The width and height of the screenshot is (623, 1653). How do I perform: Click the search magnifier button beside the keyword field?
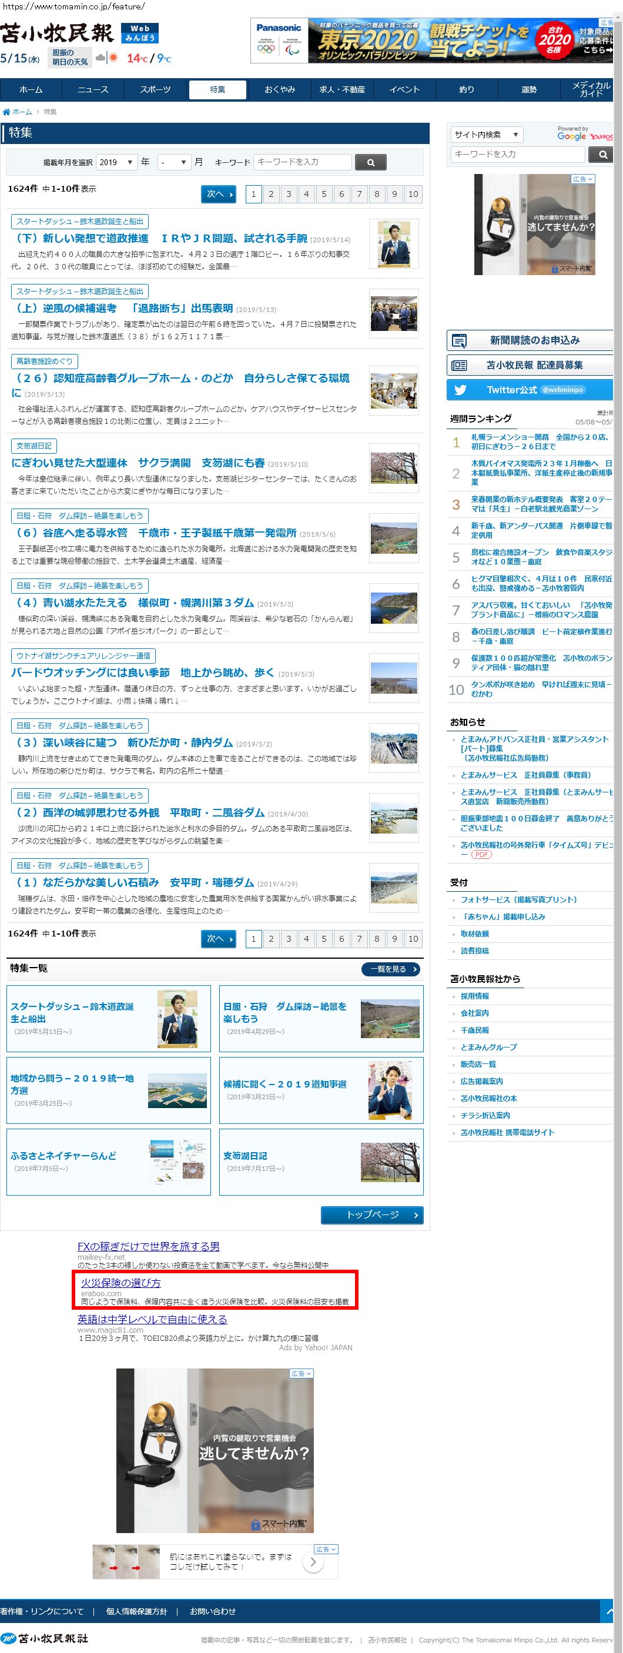coord(370,163)
